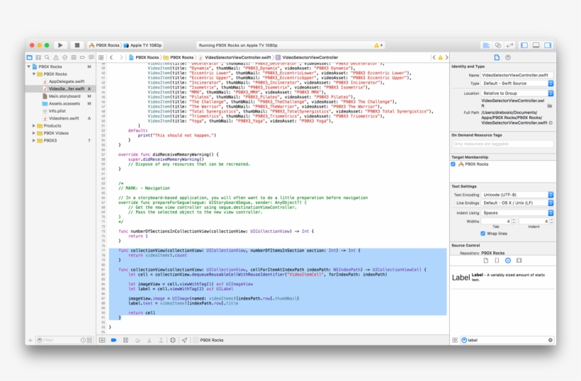Viewport: 581px width, 381px height.
Task: Toggle P90X Rocks target membership checkbox
Action: point(453,164)
